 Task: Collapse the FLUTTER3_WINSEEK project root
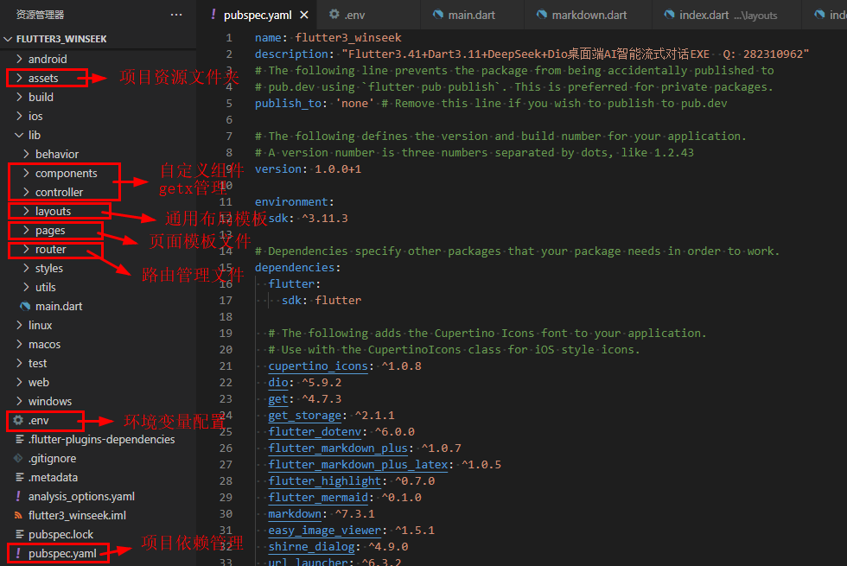pyautogui.click(x=9, y=40)
